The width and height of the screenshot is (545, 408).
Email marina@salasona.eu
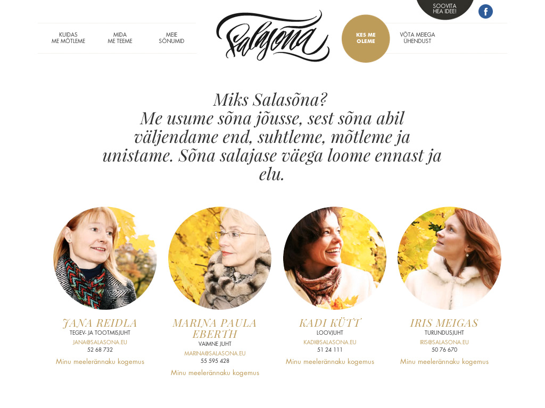(x=215, y=353)
